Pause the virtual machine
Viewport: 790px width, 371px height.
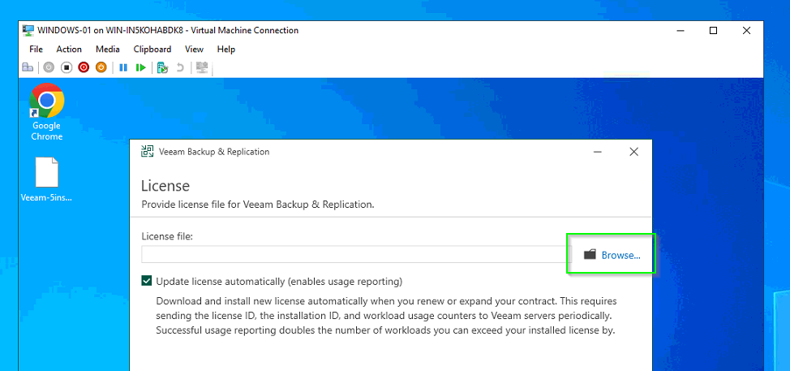tap(123, 67)
